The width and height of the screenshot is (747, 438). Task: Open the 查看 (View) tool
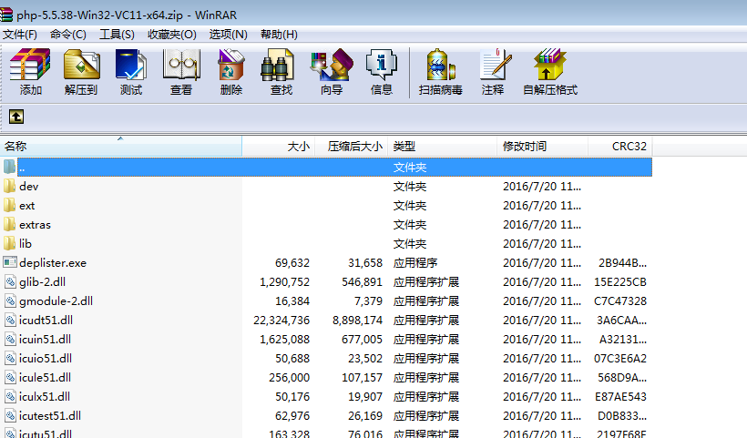coord(181,71)
